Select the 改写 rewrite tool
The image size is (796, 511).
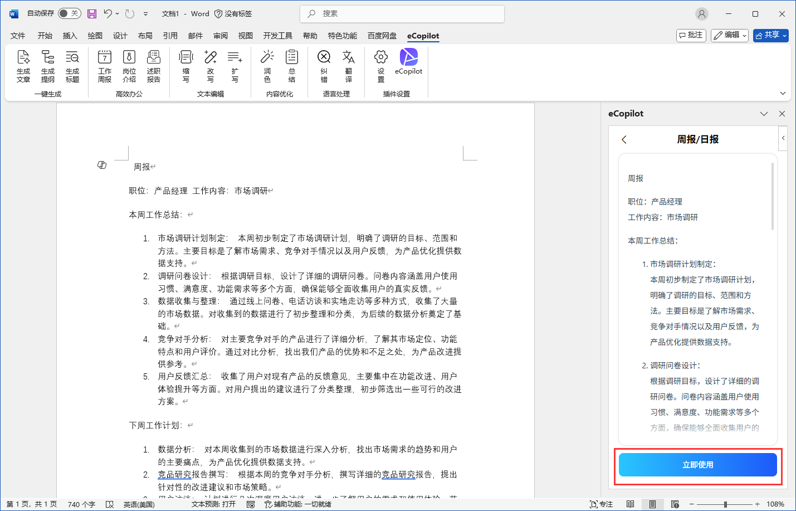pos(210,66)
